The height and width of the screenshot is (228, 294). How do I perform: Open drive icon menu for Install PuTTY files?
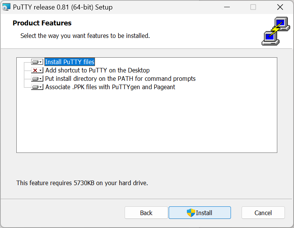point(37,62)
